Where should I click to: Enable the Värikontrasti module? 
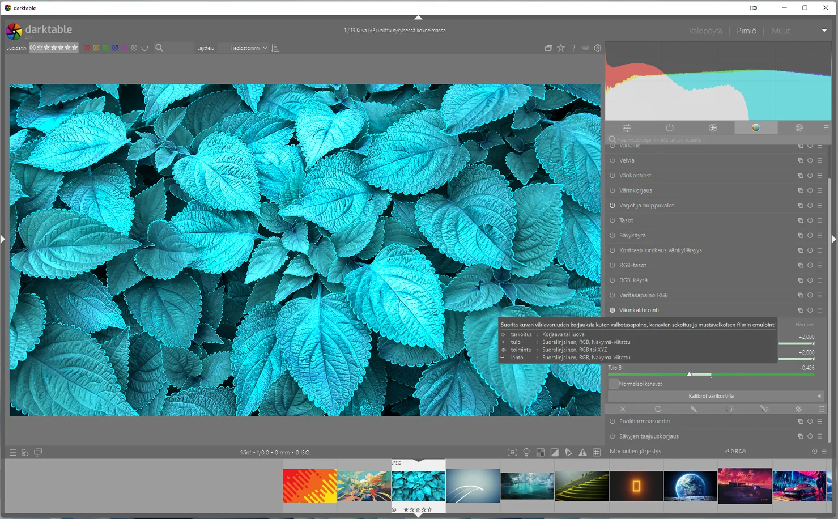click(x=612, y=176)
